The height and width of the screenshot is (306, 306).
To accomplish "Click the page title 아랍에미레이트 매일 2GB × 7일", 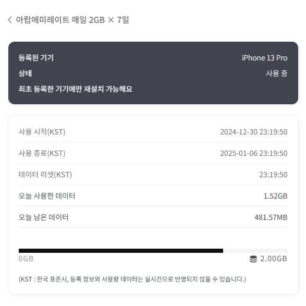I will (x=72, y=20).
